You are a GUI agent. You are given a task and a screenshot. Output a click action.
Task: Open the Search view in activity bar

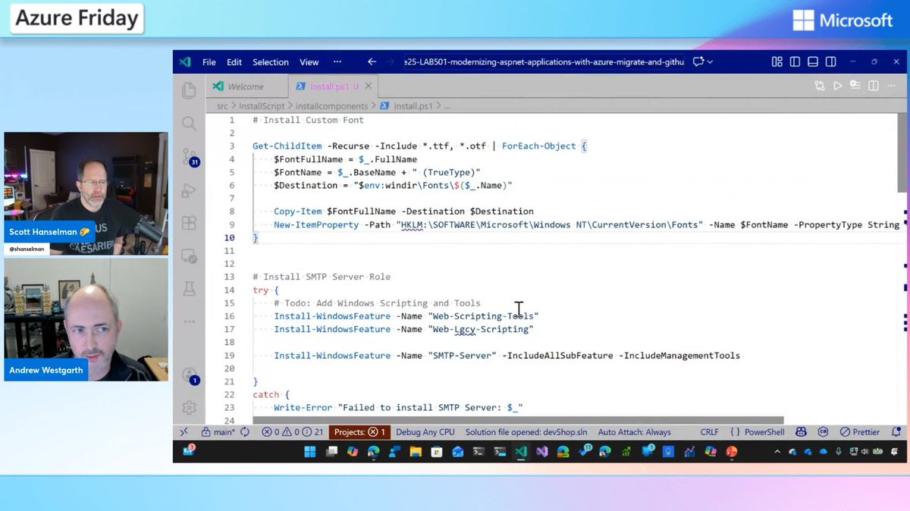(189, 123)
